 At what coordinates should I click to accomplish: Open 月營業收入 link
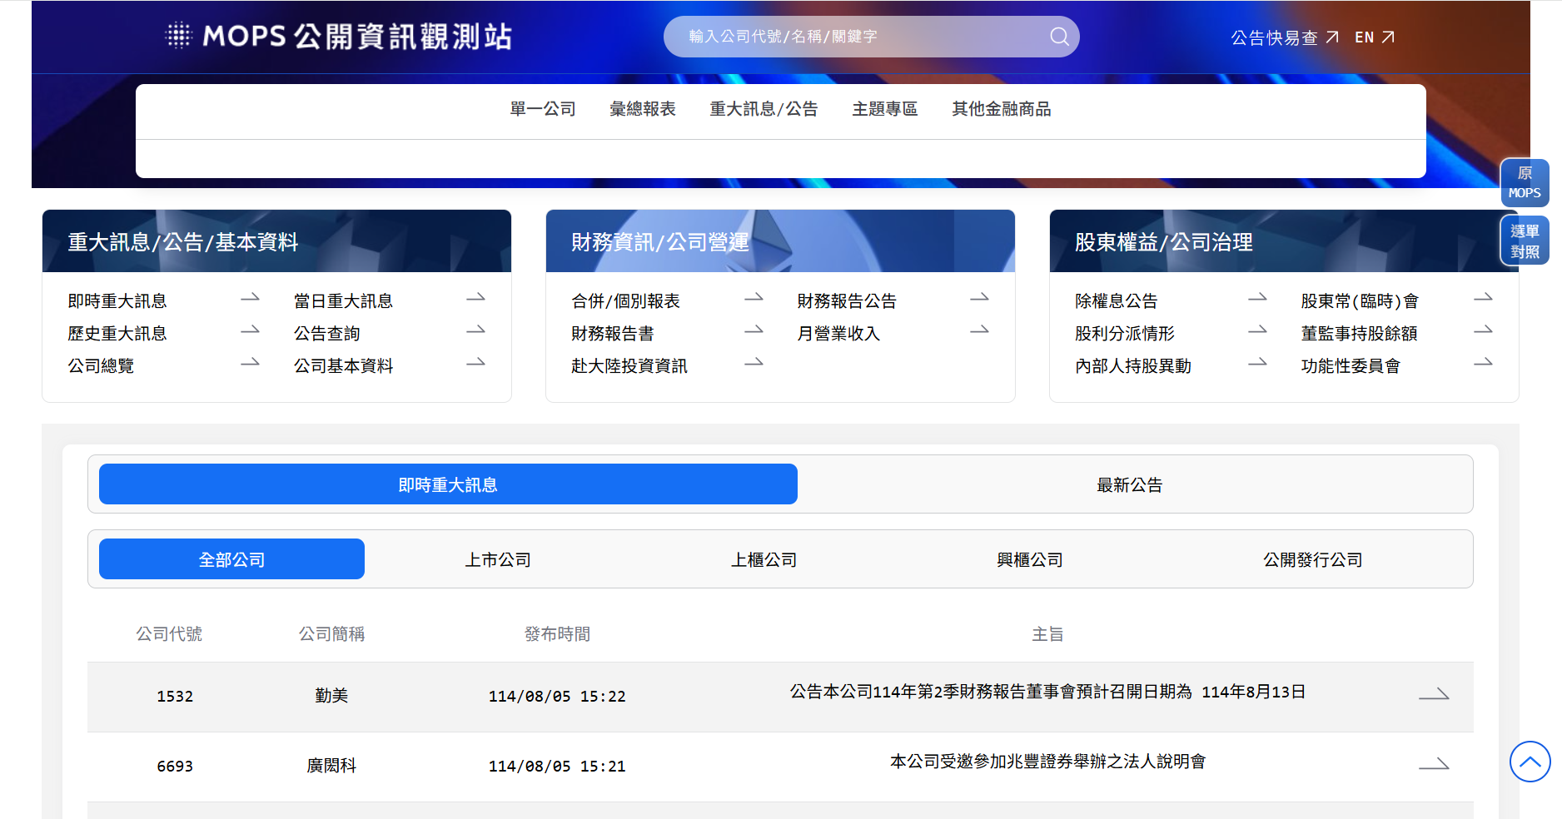(838, 333)
